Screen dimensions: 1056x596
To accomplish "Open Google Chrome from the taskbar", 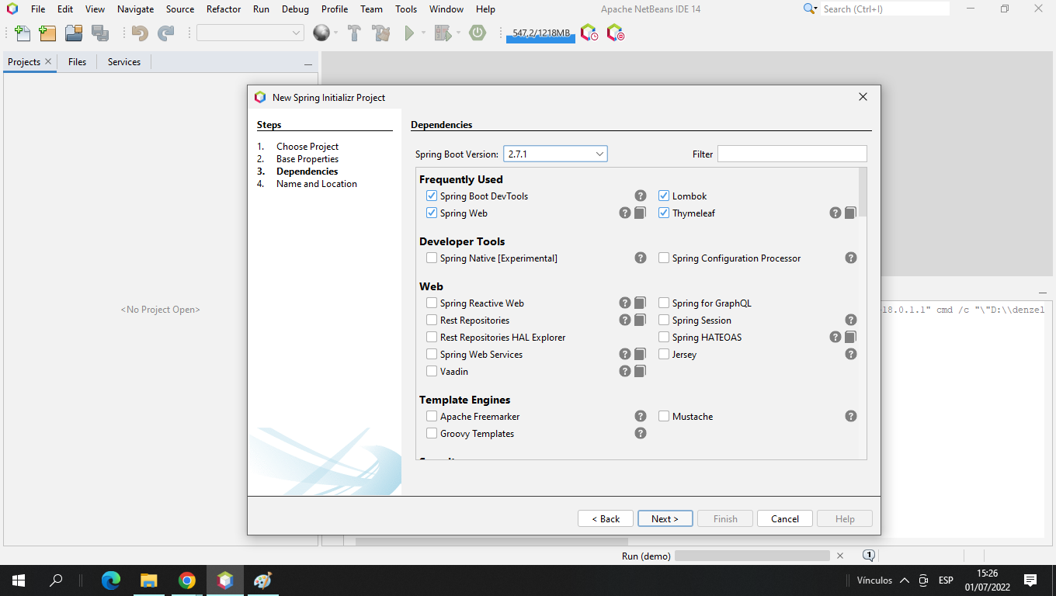I will (x=187, y=580).
